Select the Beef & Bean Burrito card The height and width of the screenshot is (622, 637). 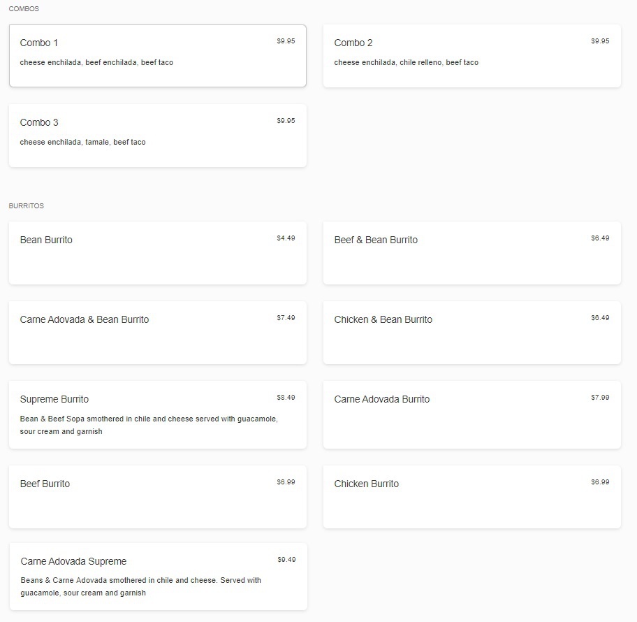coord(471,253)
